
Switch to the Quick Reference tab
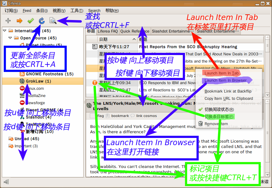pyautogui.click(x=135, y=31)
